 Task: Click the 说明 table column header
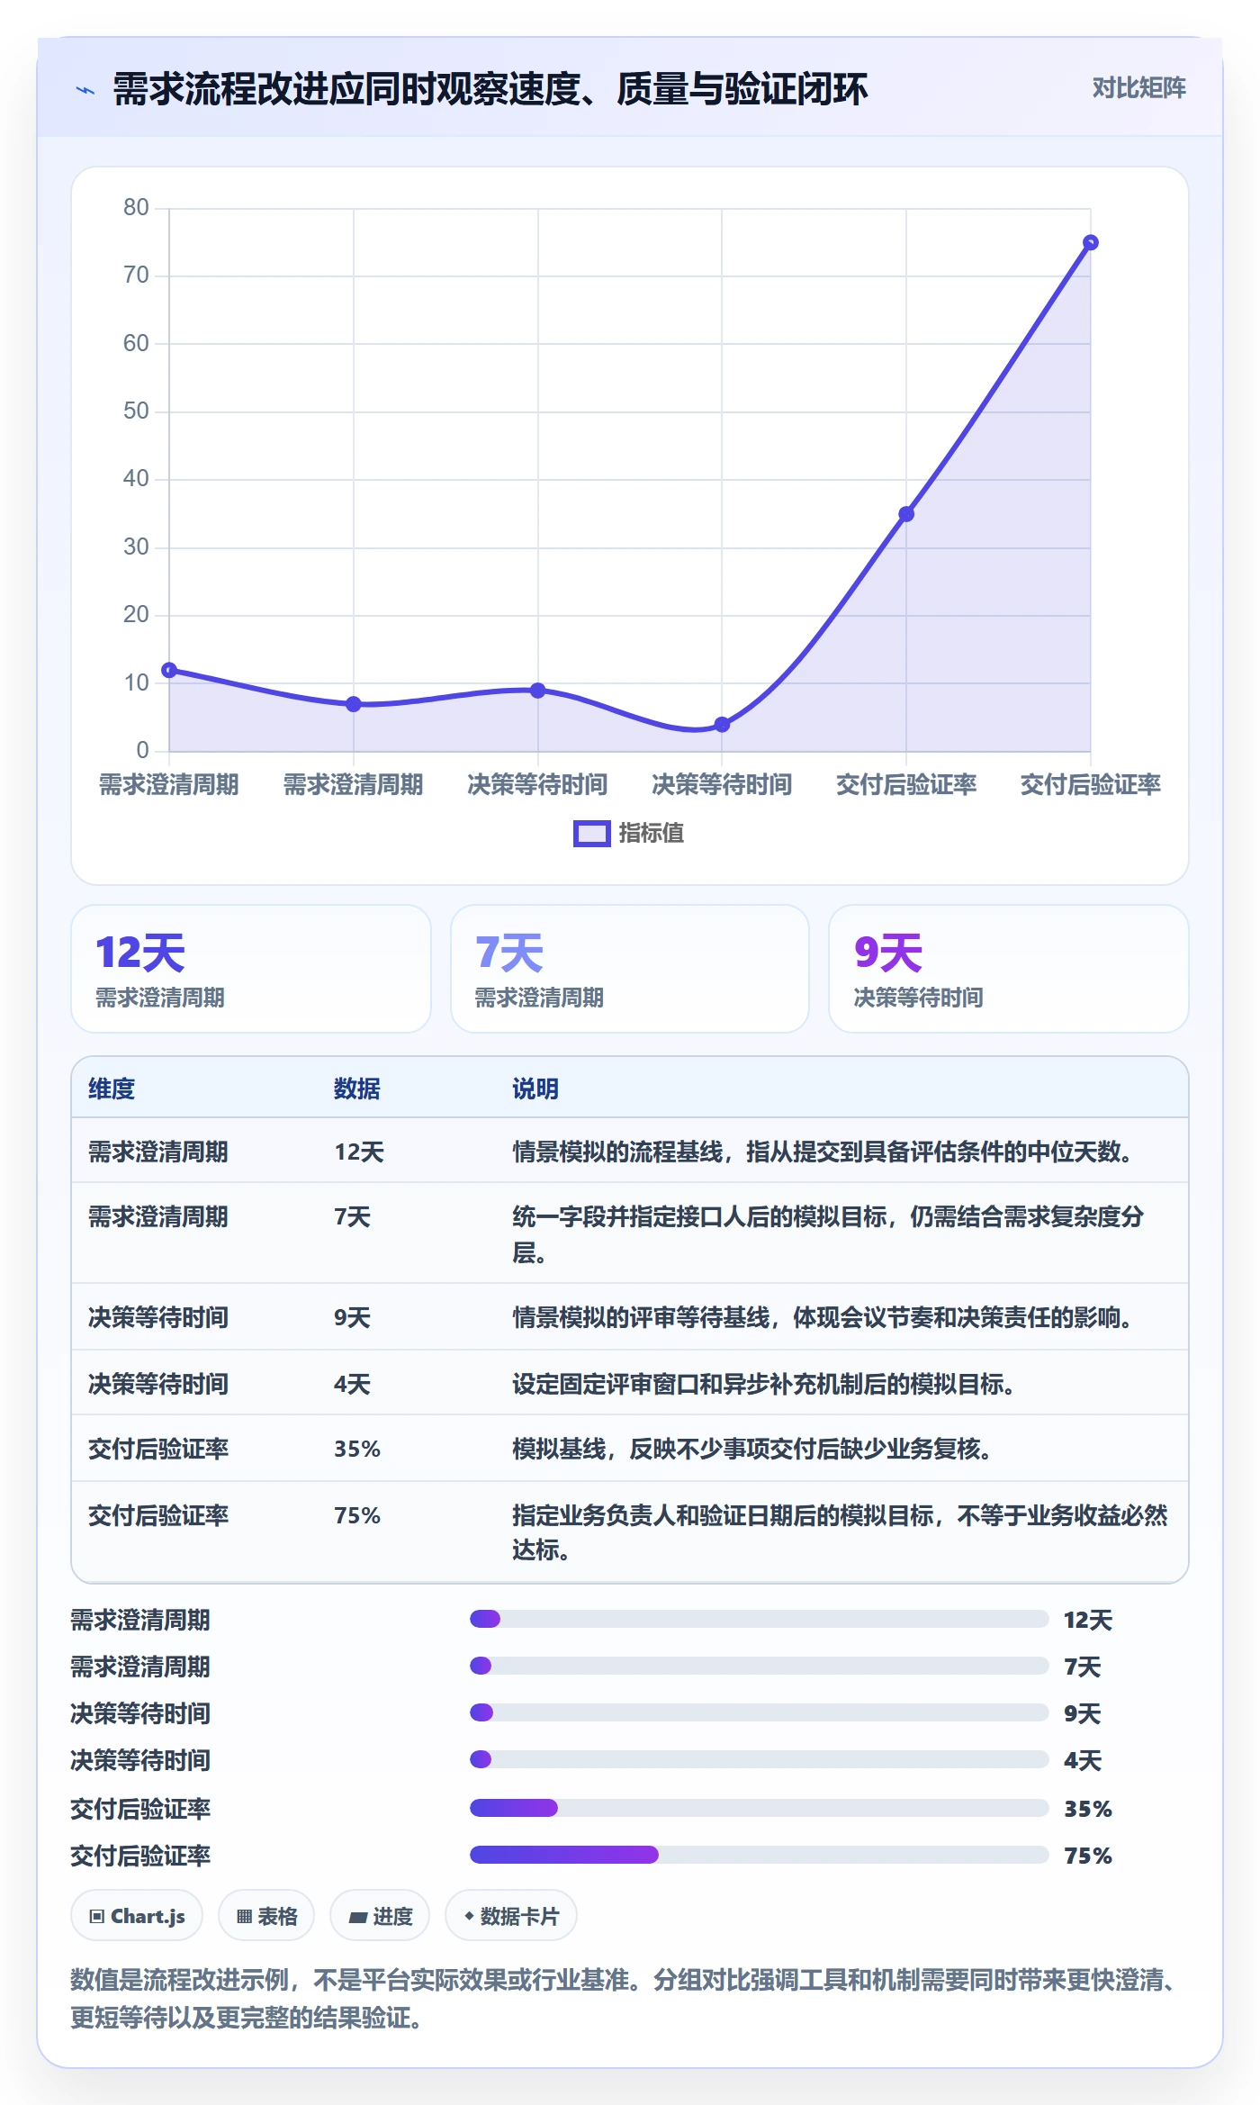[x=535, y=1089]
